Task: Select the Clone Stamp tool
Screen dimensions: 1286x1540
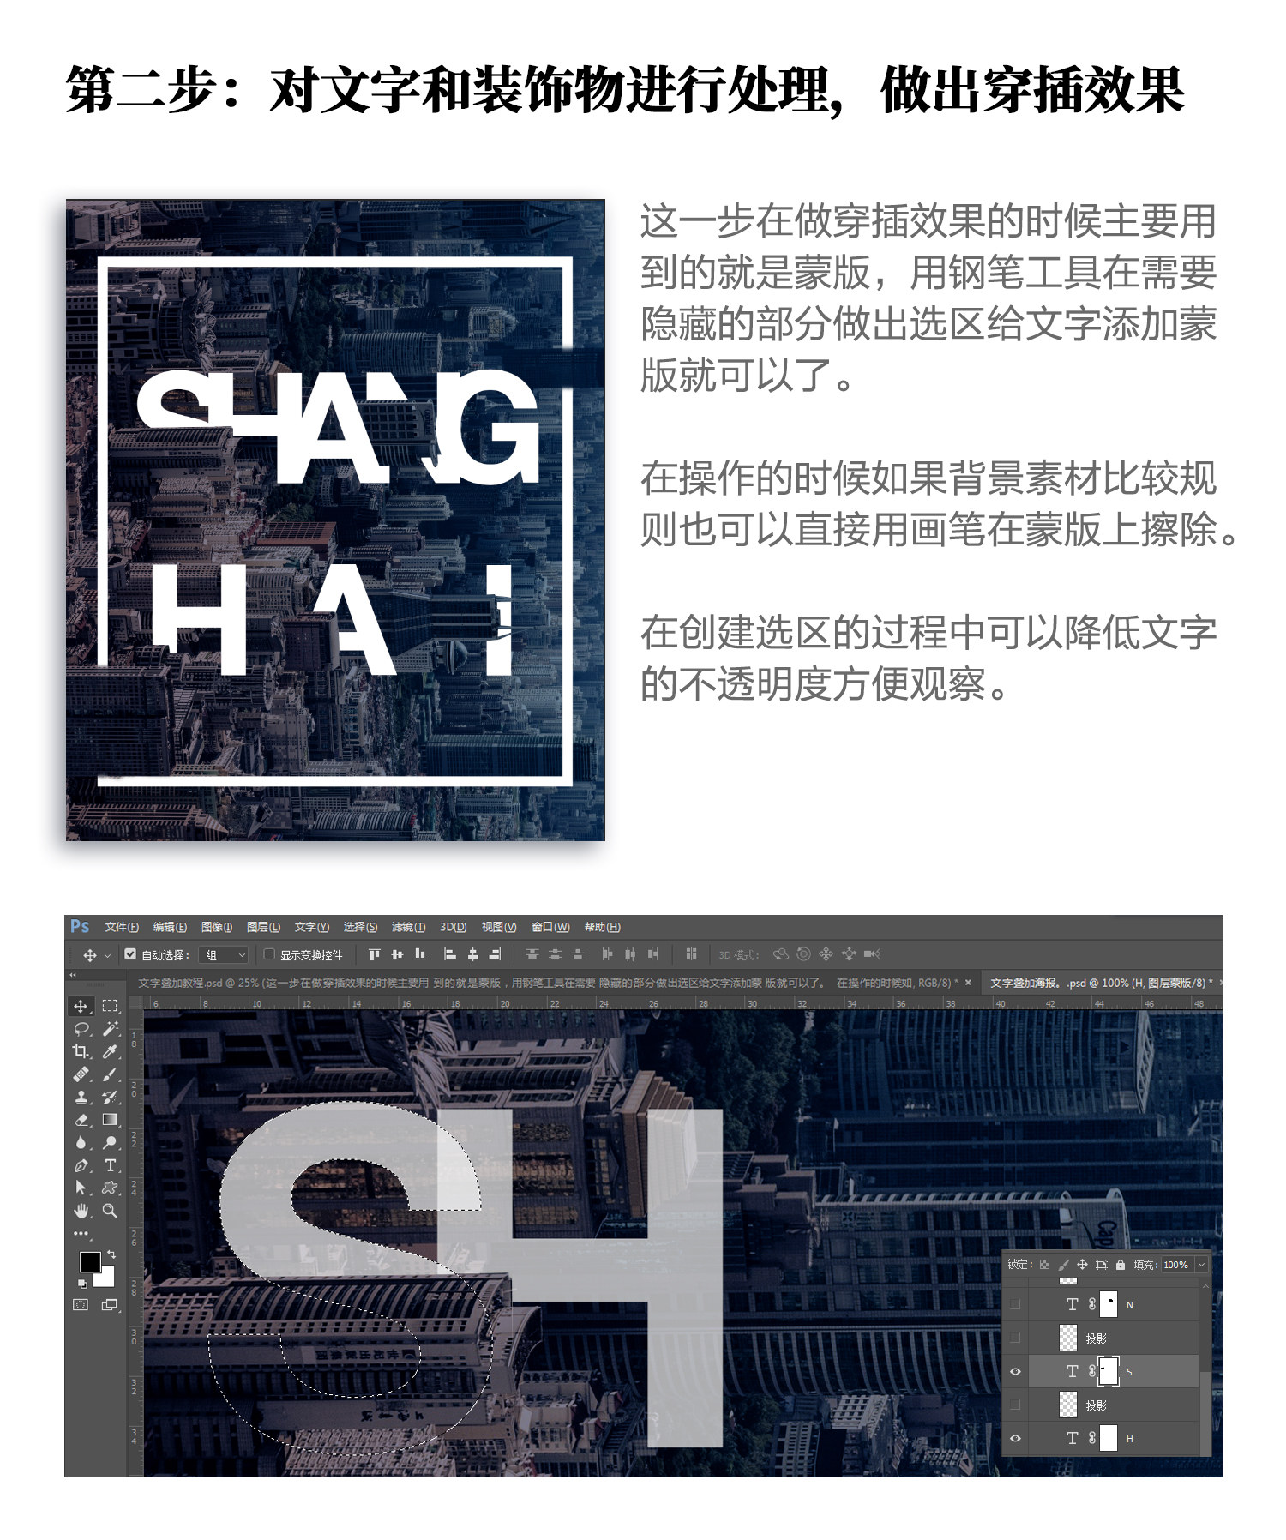Action: coord(81,1097)
